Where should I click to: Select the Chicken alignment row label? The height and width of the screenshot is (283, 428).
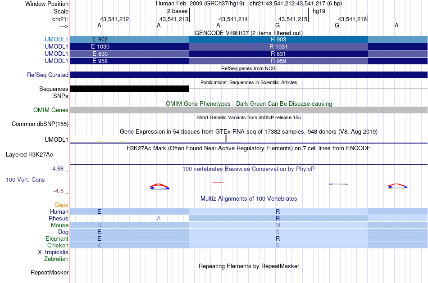tap(58, 245)
